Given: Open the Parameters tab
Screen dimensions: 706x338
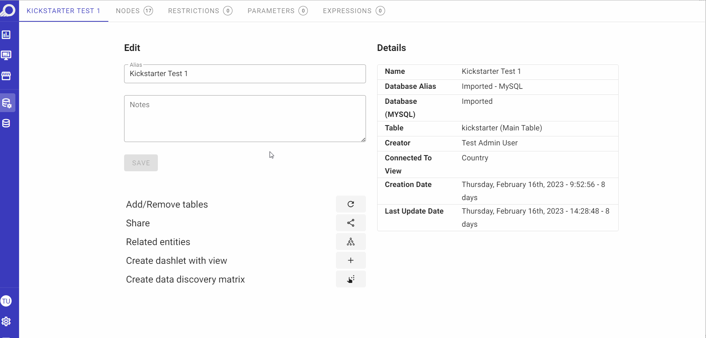Looking at the screenshot, I should [x=277, y=11].
